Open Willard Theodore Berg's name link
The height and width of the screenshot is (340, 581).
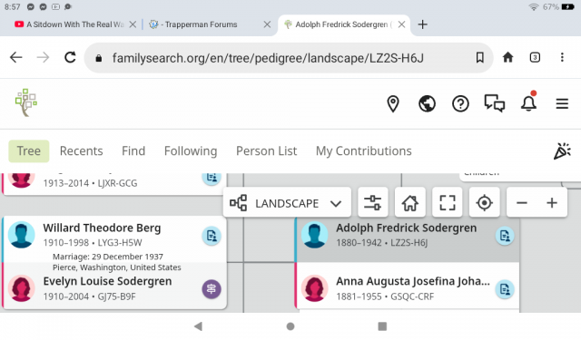pos(102,228)
